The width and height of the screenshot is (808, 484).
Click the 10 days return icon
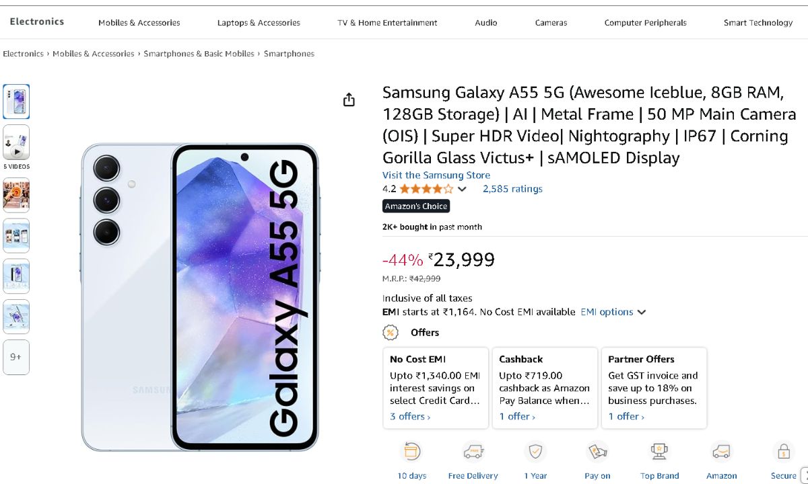pyautogui.click(x=411, y=451)
